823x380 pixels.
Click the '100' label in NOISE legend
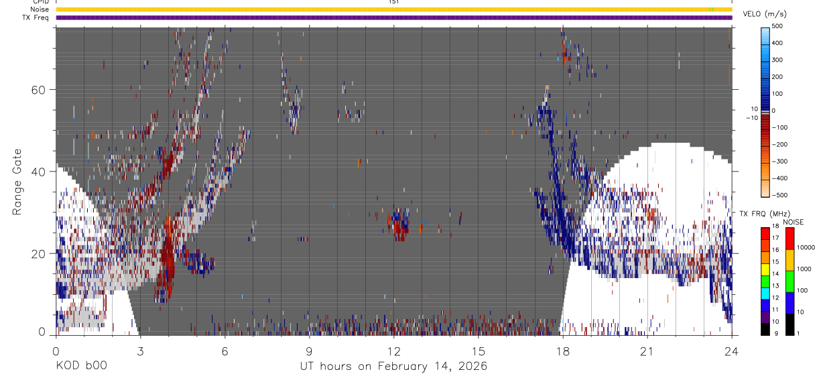pyautogui.click(x=802, y=290)
